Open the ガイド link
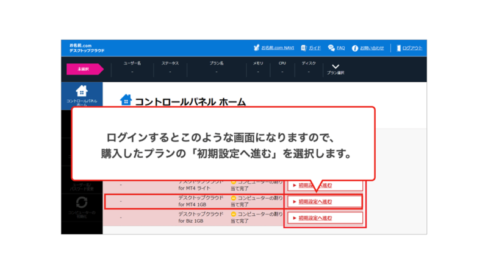This screenshot has width=488, height=274. coord(315,48)
